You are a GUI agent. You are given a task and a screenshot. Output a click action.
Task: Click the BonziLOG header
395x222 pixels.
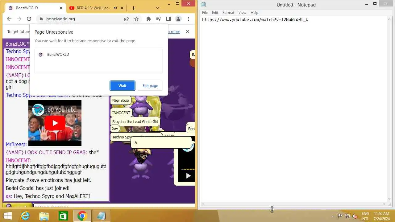[17, 44]
